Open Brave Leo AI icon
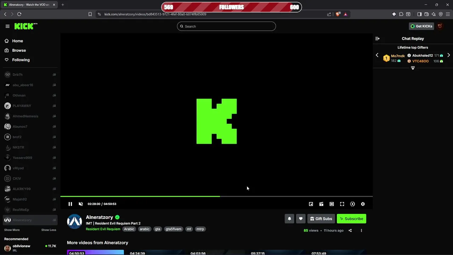453x255 pixels. click(434, 14)
